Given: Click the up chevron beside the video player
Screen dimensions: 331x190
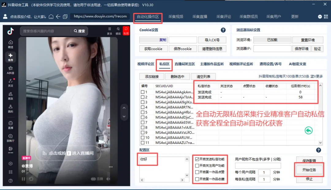Looking at the screenshot, I should 124,108.
